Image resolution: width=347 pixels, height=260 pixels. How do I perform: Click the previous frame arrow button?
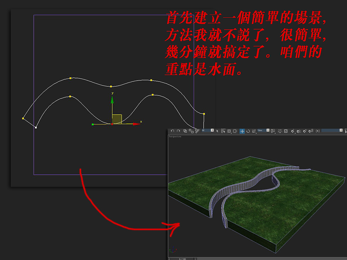(x=168, y=258)
